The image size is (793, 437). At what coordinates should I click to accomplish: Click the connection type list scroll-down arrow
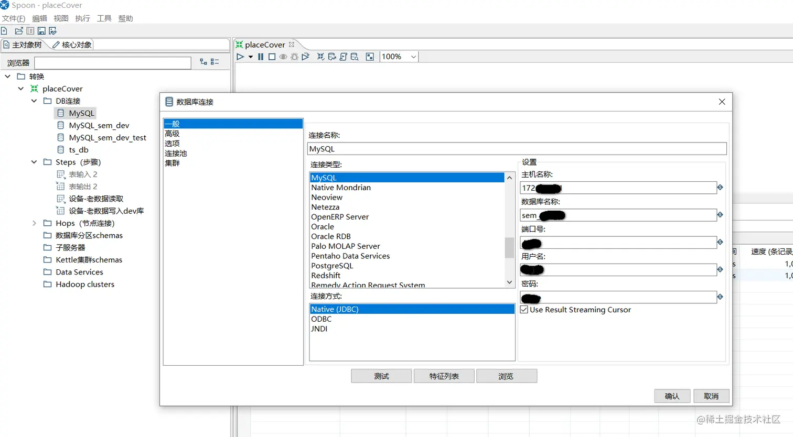[x=509, y=282]
